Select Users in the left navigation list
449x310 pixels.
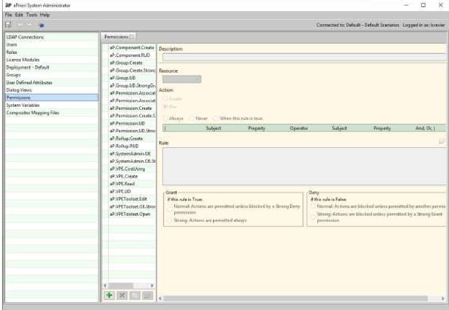10,45
